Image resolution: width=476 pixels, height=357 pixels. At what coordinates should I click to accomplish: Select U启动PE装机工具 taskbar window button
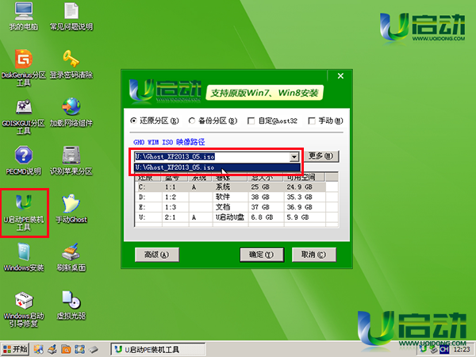158,349
